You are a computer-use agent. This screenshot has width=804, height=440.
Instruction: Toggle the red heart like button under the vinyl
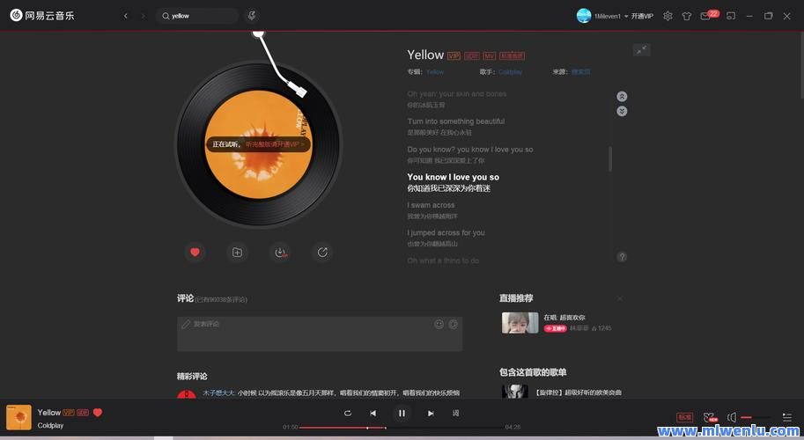click(x=195, y=252)
